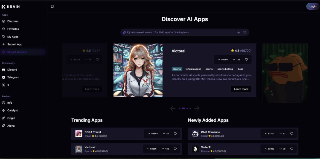Click the Login button
The image size is (320, 159).
coord(313,6)
